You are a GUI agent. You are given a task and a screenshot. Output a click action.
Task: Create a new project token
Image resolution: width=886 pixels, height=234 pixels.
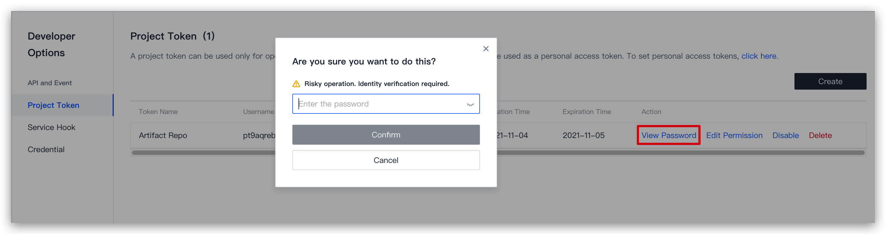[830, 81]
